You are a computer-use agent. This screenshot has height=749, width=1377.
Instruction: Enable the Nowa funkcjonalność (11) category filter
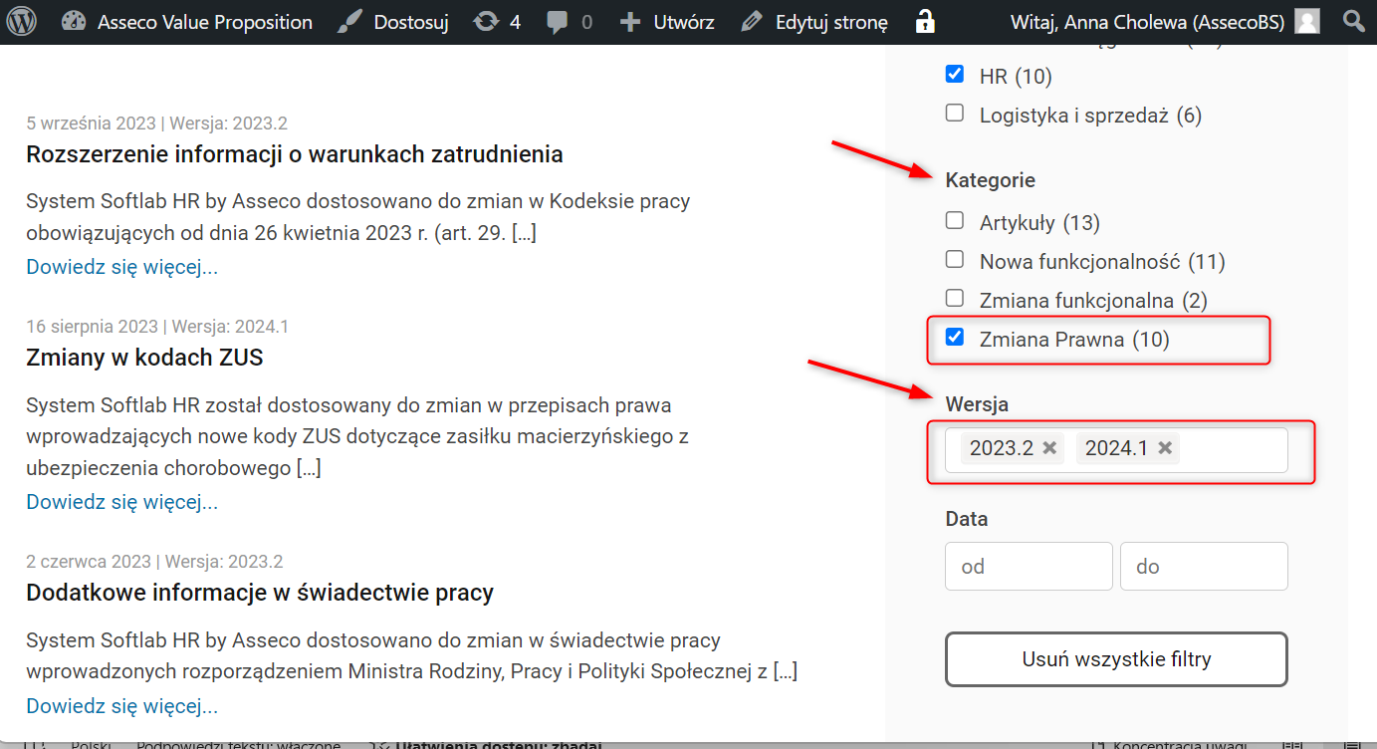click(955, 259)
